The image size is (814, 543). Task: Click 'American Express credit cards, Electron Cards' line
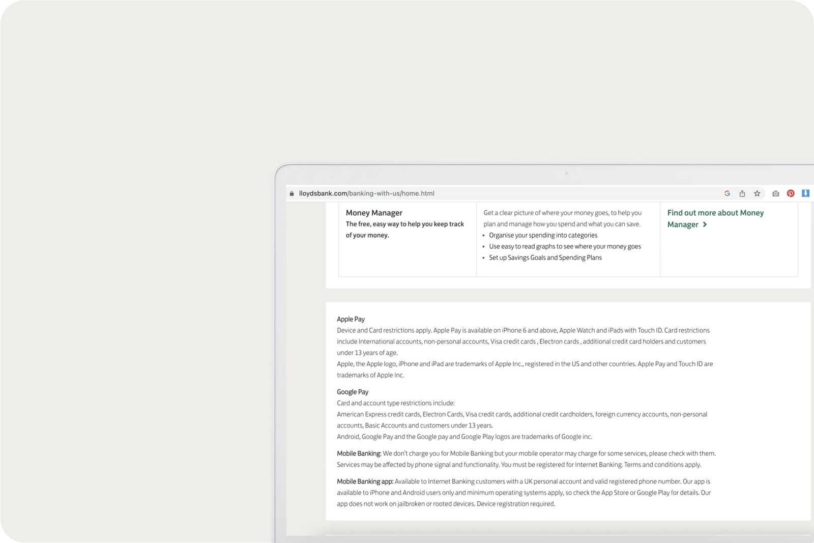tap(521, 414)
